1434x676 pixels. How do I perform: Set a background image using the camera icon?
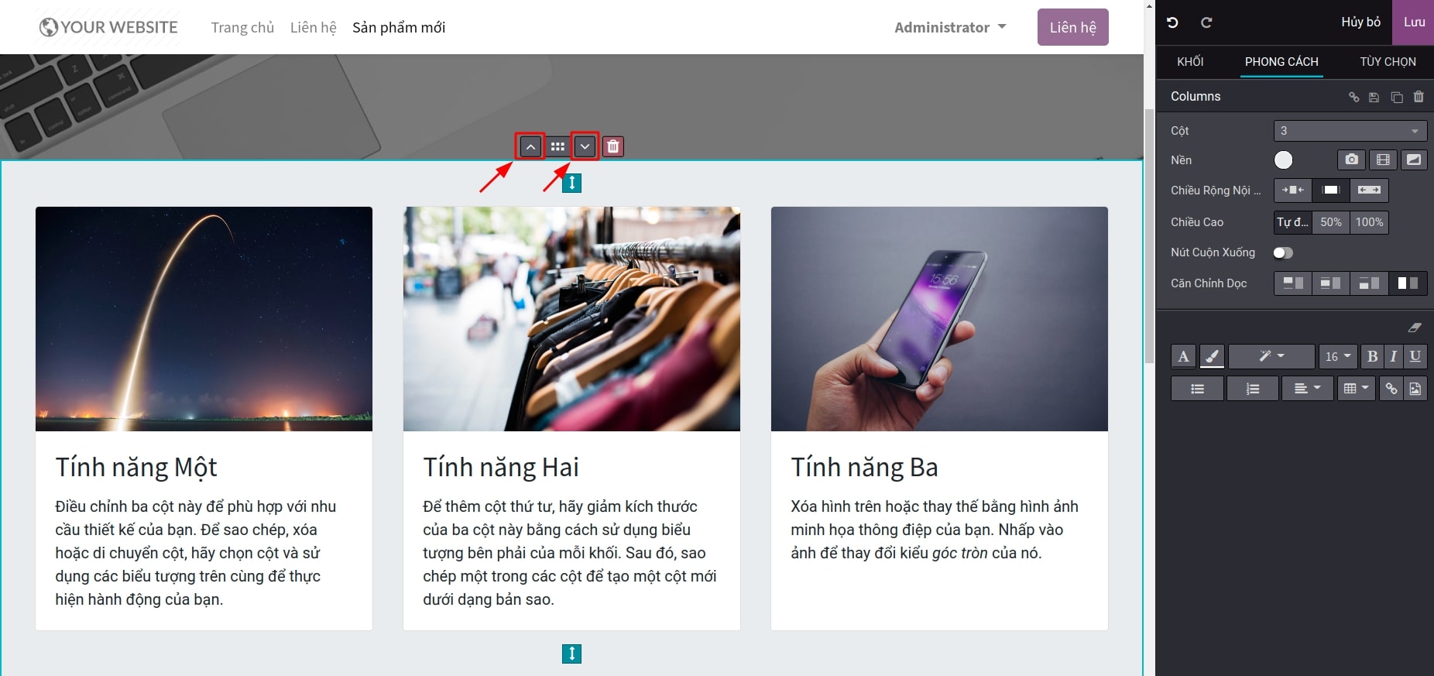(1351, 160)
